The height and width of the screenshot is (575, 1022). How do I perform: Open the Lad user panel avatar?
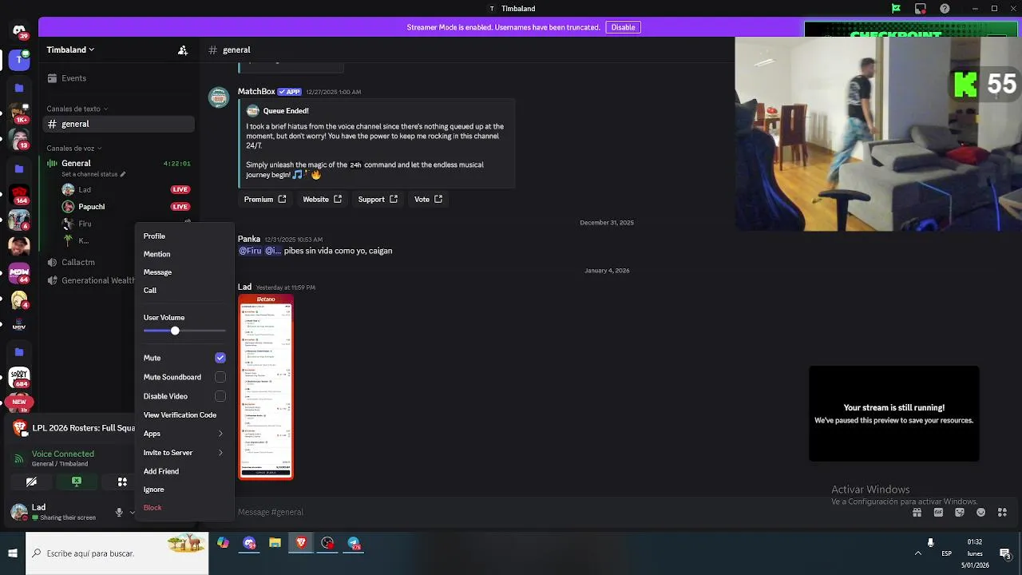[x=19, y=512]
